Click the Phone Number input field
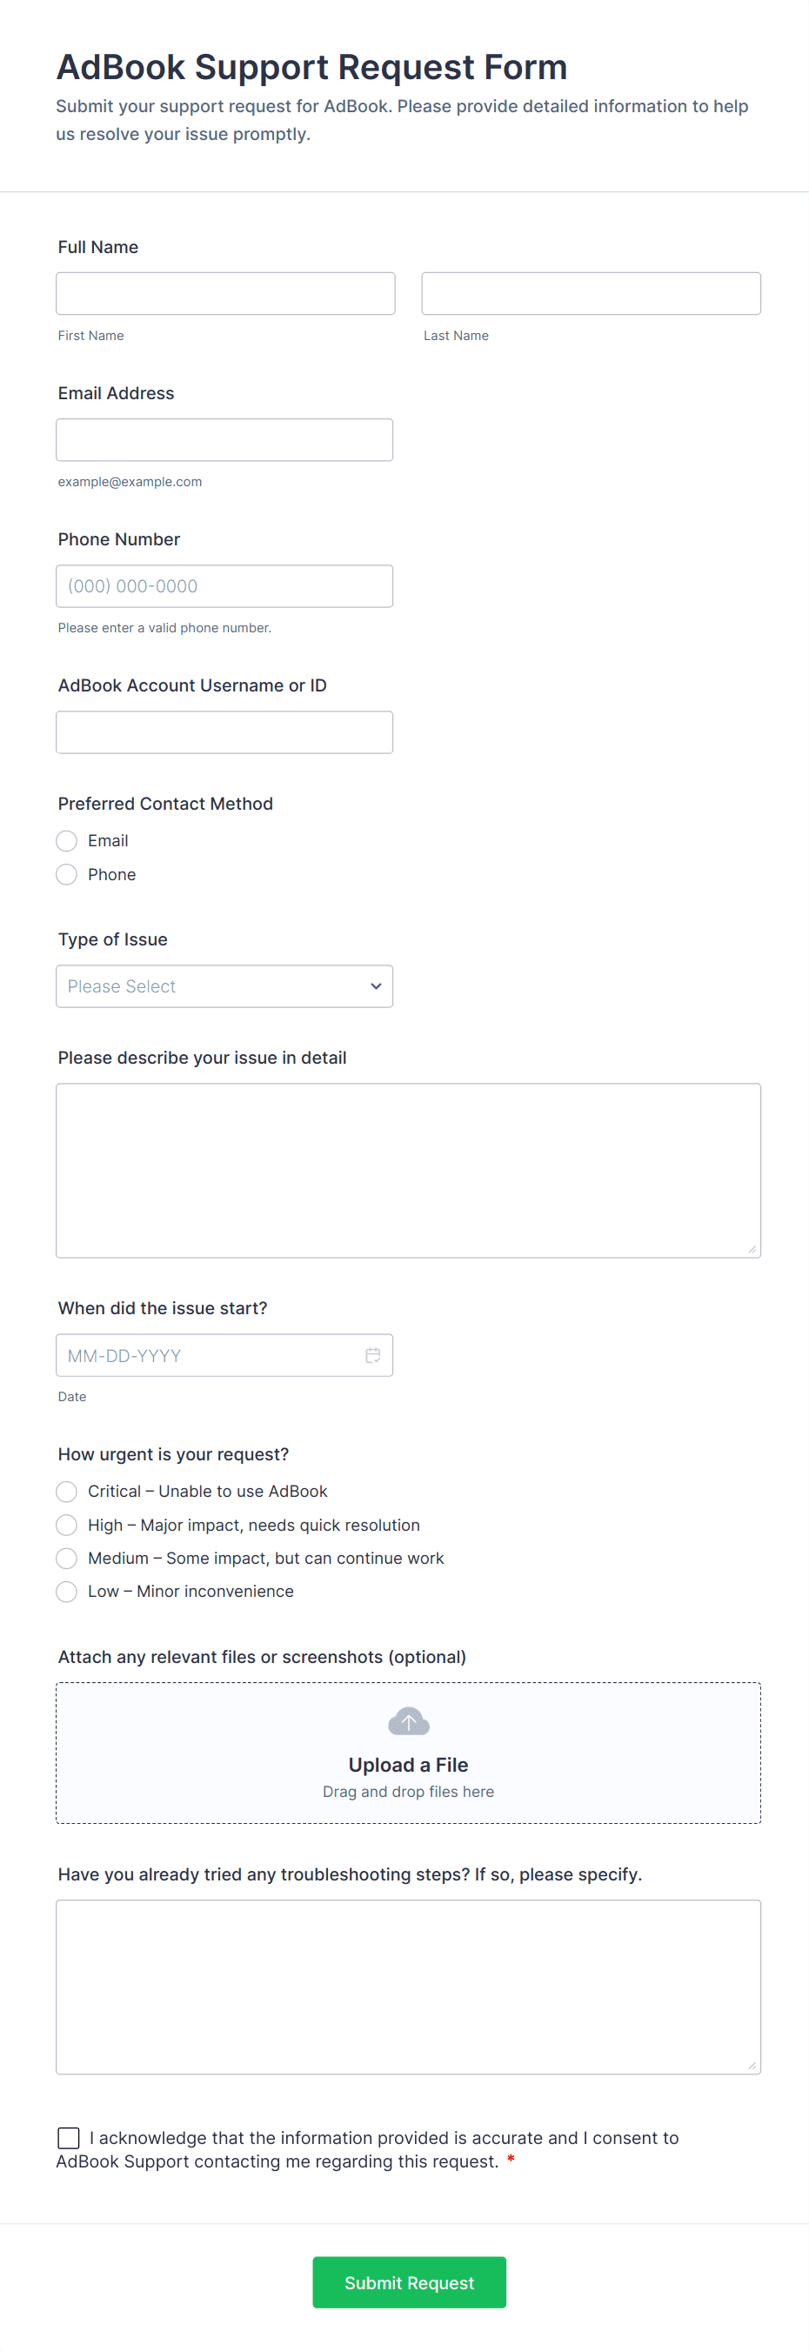This screenshot has width=809, height=2351. tap(224, 586)
